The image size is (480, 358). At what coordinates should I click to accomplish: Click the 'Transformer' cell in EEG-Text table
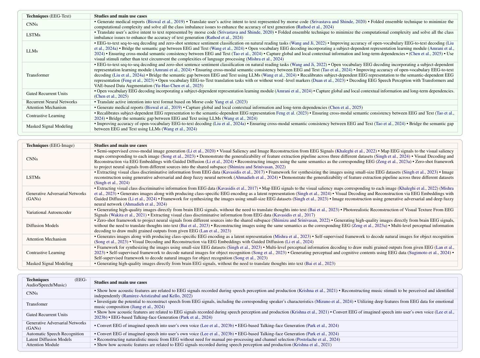[56, 75]
